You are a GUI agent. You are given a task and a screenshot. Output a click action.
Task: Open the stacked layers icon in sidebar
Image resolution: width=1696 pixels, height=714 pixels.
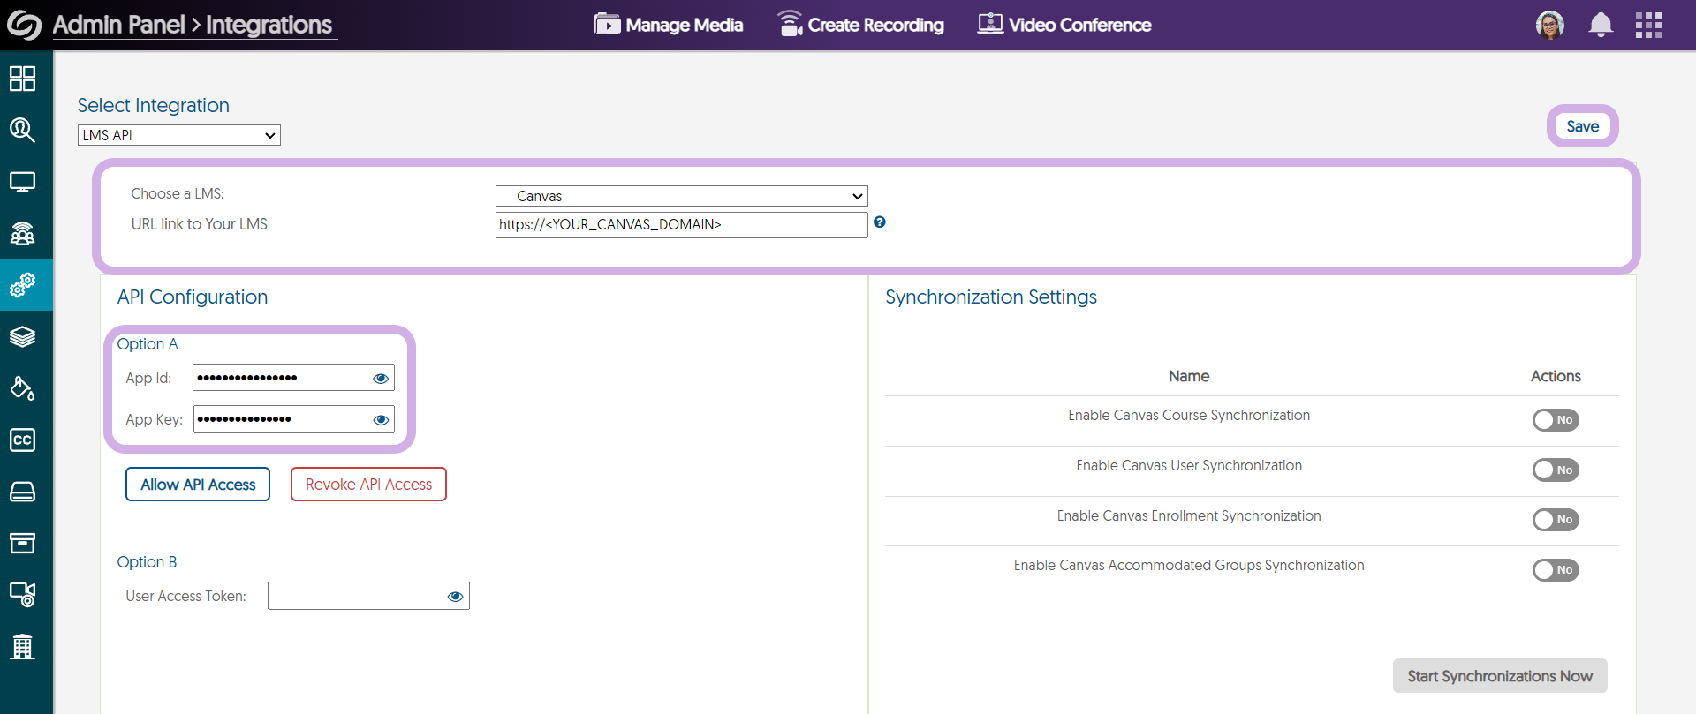click(22, 337)
